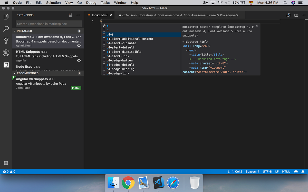
Task: Open the More Actions menu in Extensions panel
Action: point(78,15)
